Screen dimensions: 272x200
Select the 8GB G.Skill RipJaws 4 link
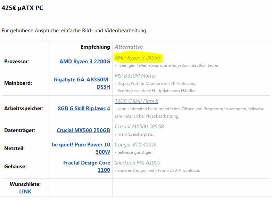tap(84, 109)
